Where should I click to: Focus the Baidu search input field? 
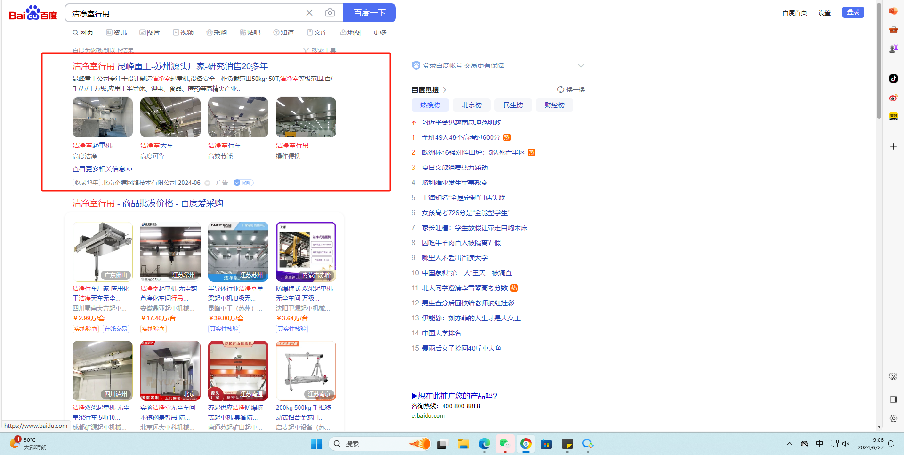coord(186,13)
